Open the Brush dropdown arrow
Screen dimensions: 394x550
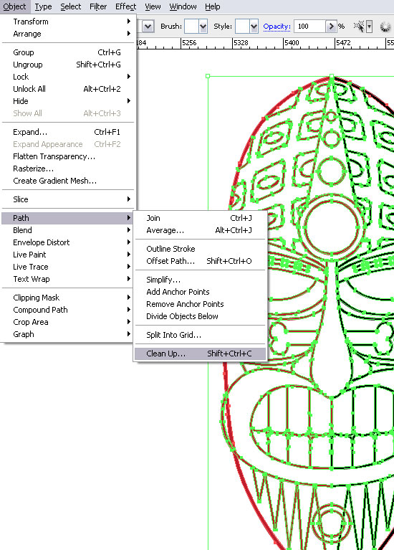point(203,27)
